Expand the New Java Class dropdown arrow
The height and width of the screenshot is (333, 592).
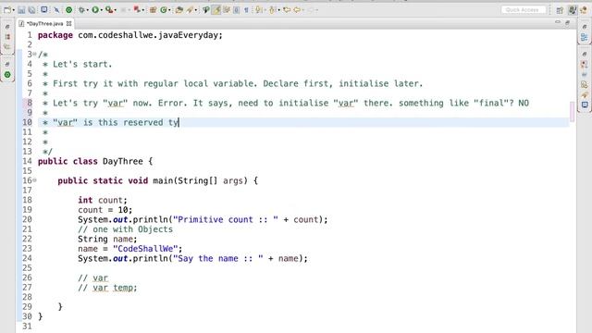point(169,10)
